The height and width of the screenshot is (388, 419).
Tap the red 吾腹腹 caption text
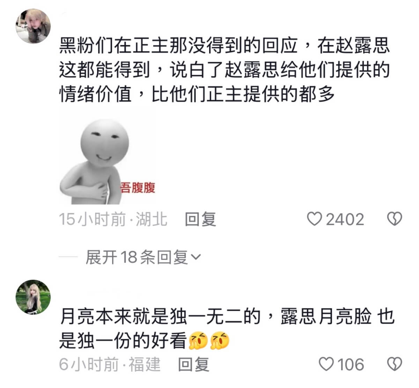(138, 188)
